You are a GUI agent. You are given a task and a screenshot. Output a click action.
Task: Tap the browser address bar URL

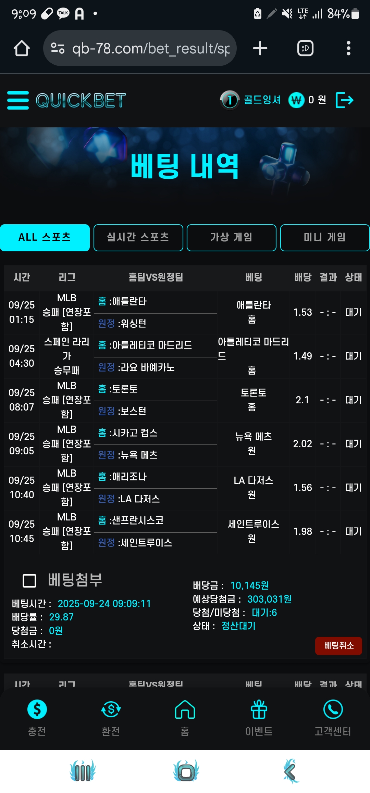coord(151,48)
